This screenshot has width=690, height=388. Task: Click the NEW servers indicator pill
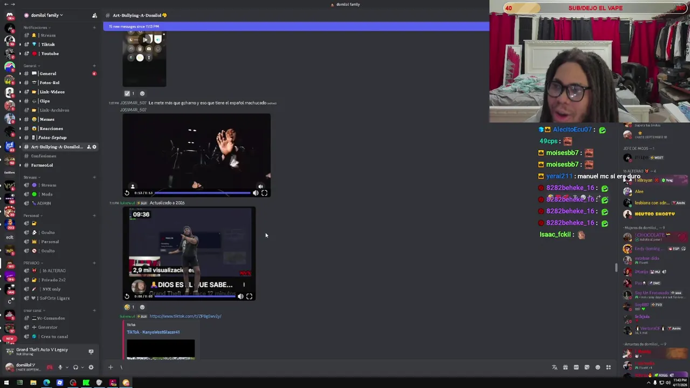(x=9, y=339)
